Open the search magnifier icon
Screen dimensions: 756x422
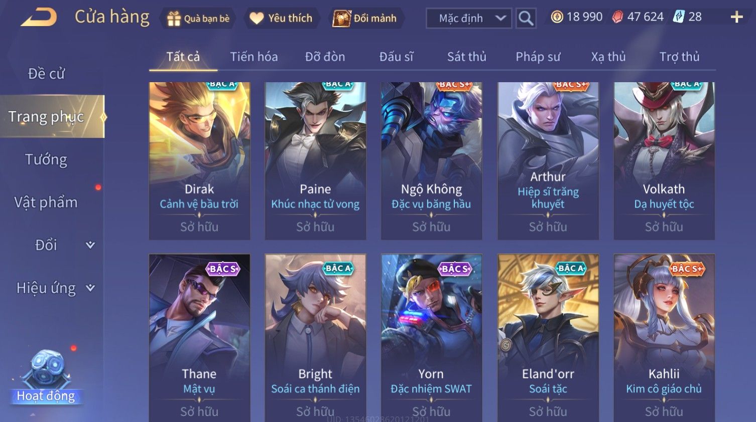coord(526,18)
